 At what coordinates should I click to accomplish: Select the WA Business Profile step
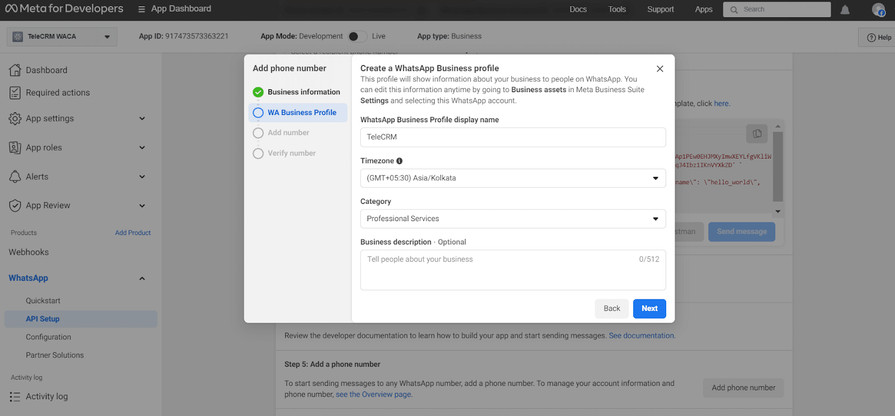pos(298,113)
